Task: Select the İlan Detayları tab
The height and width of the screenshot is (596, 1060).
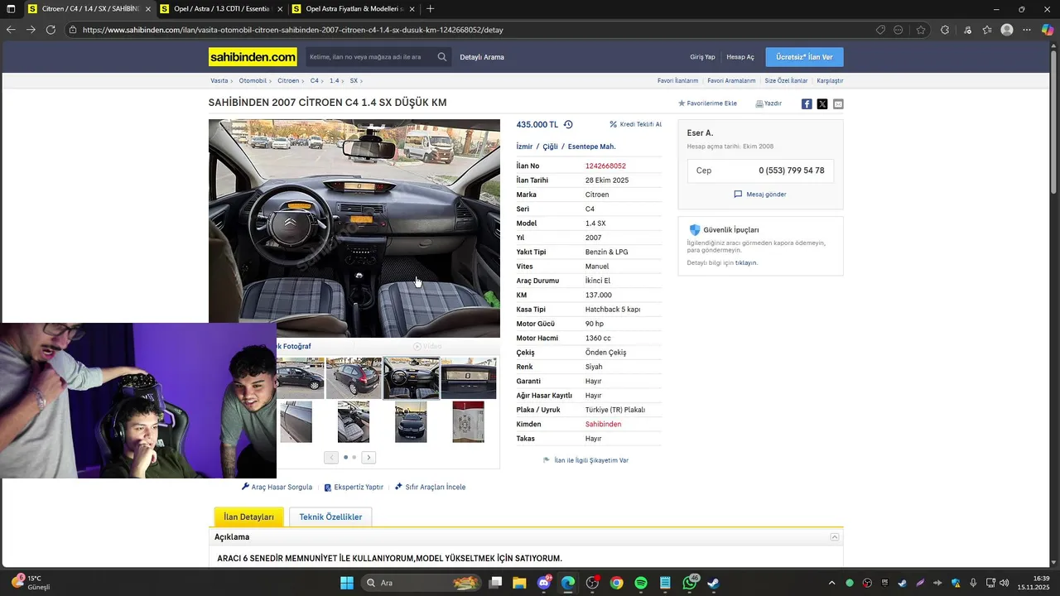Action: pyautogui.click(x=248, y=517)
